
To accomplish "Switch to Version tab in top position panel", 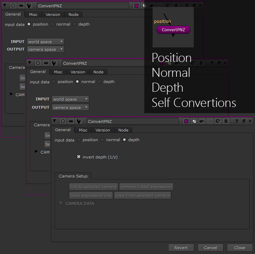I will [53, 15].
